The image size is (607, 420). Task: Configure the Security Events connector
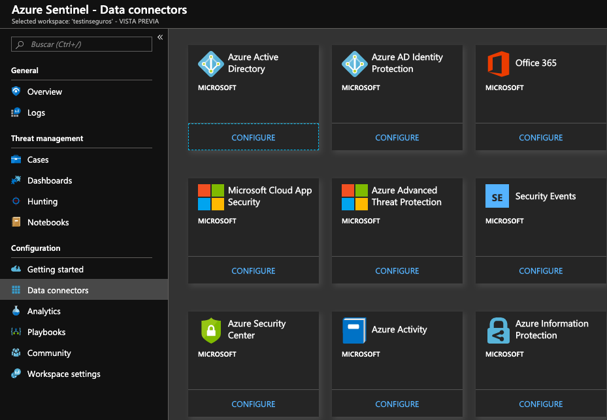pyautogui.click(x=540, y=271)
